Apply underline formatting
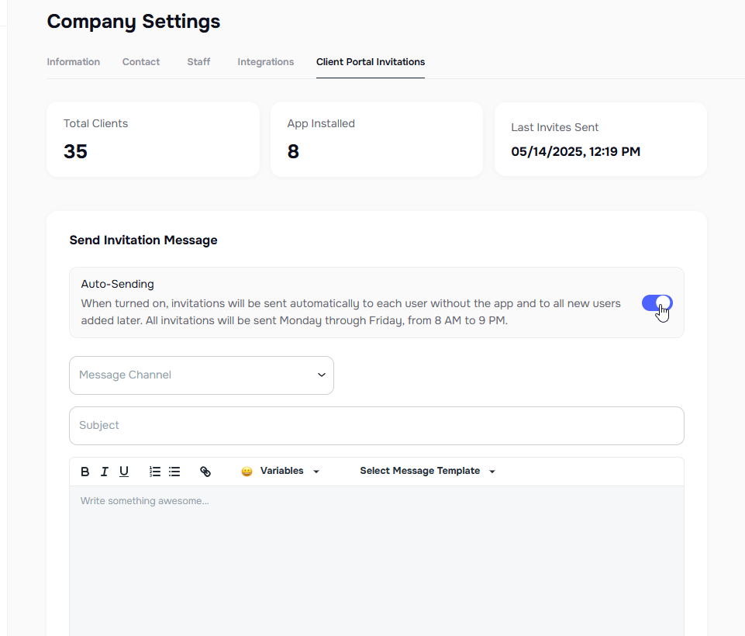This screenshot has height=636, width=745. click(124, 471)
